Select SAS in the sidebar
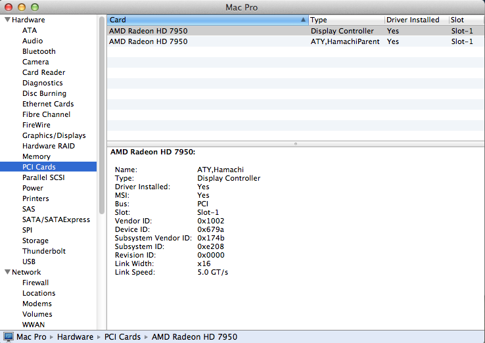Viewport: 485px width, 343px height. (x=28, y=209)
